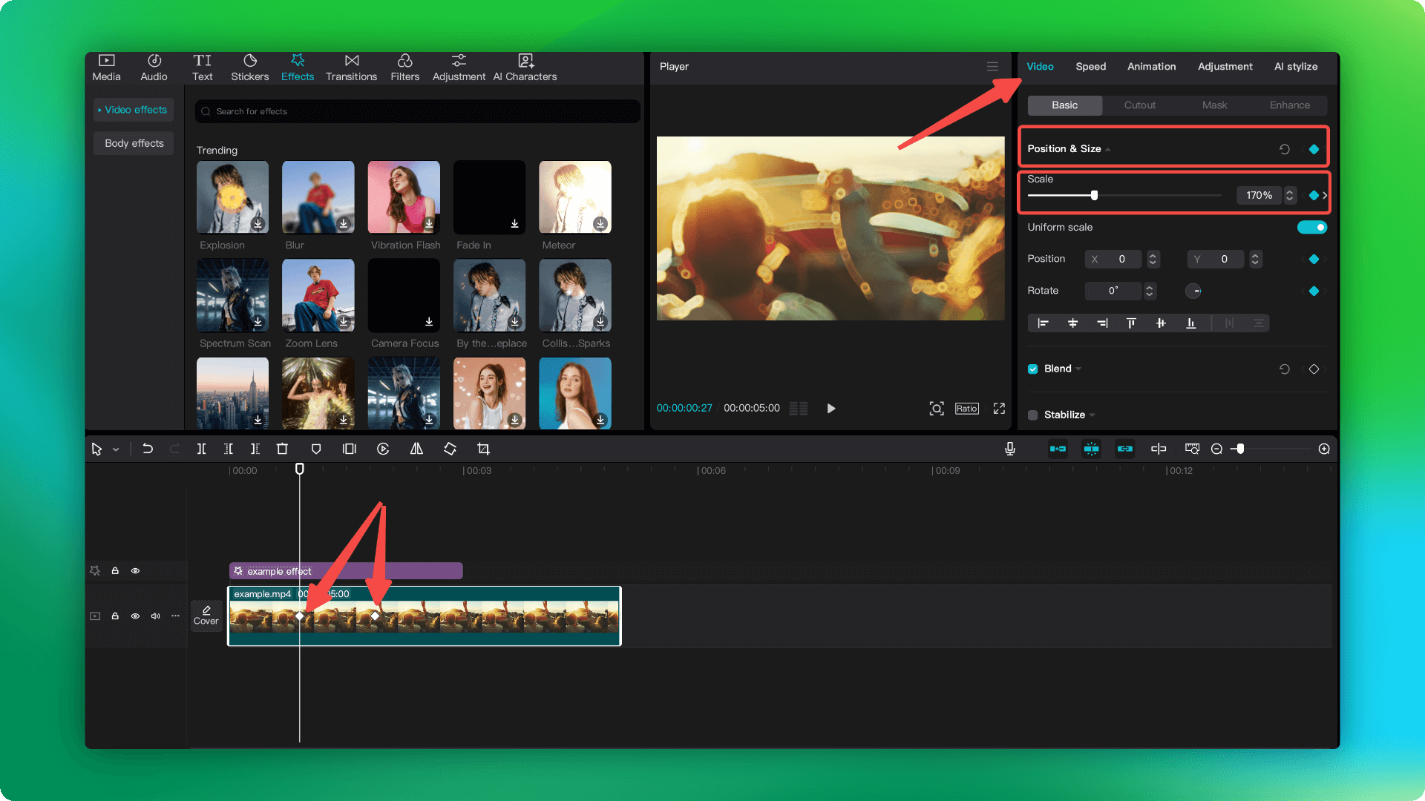Collapse the Position & Size section
Screen dimensions: 1425x801
(x=1108, y=148)
